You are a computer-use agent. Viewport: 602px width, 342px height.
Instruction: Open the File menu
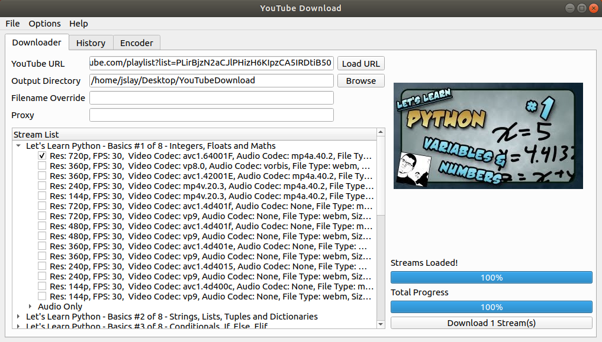(x=12, y=24)
